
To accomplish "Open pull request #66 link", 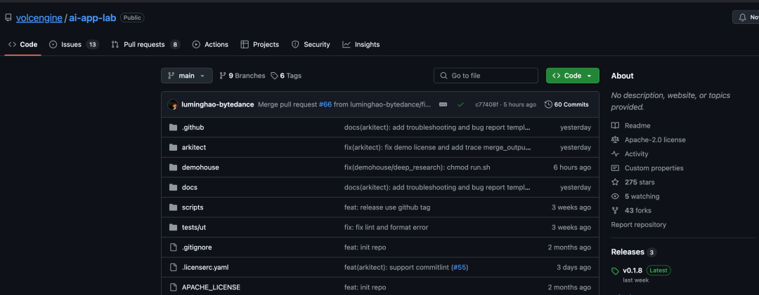I will click(325, 104).
